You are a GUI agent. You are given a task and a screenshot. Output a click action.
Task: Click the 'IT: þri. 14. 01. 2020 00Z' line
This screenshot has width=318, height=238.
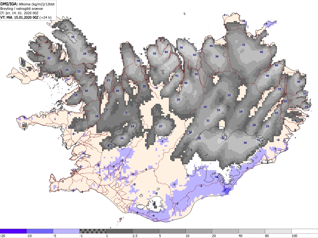pyautogui.click(x=19, y=13)
